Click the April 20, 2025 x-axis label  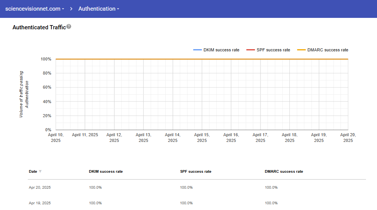[x=348, y=137]
